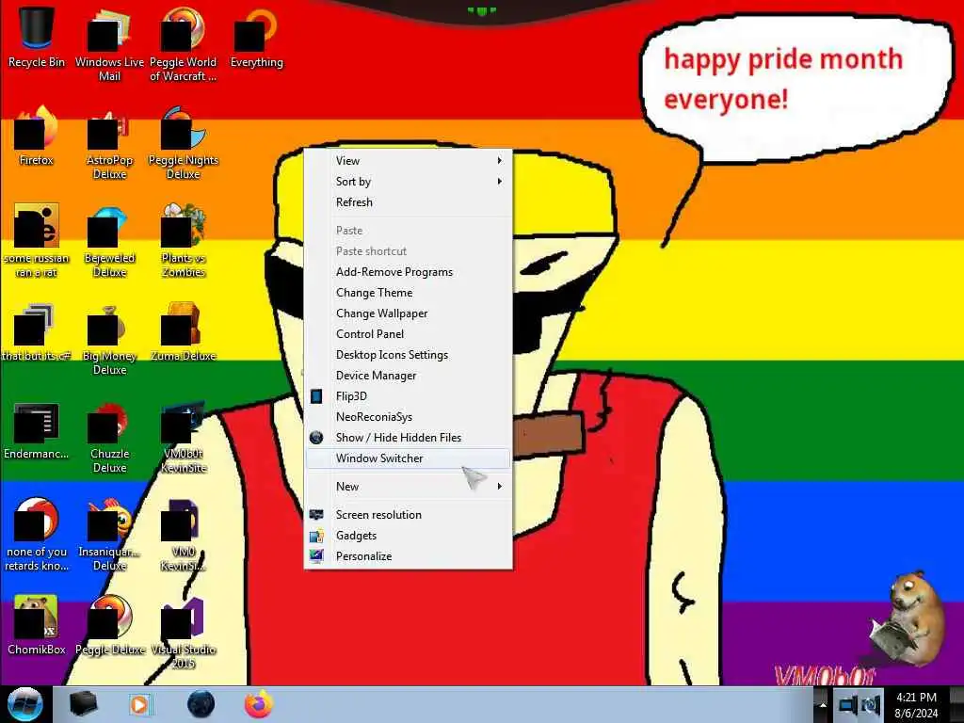Select Zuma Deluxe desktop icon

pos(184,332)
